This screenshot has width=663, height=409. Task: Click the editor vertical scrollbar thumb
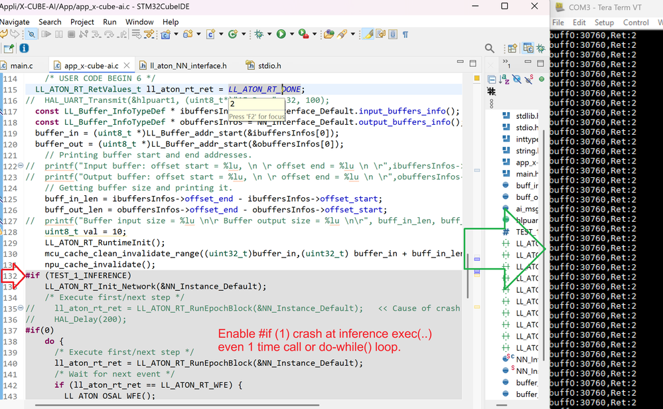pyautogui.click(x=468, y=276)
